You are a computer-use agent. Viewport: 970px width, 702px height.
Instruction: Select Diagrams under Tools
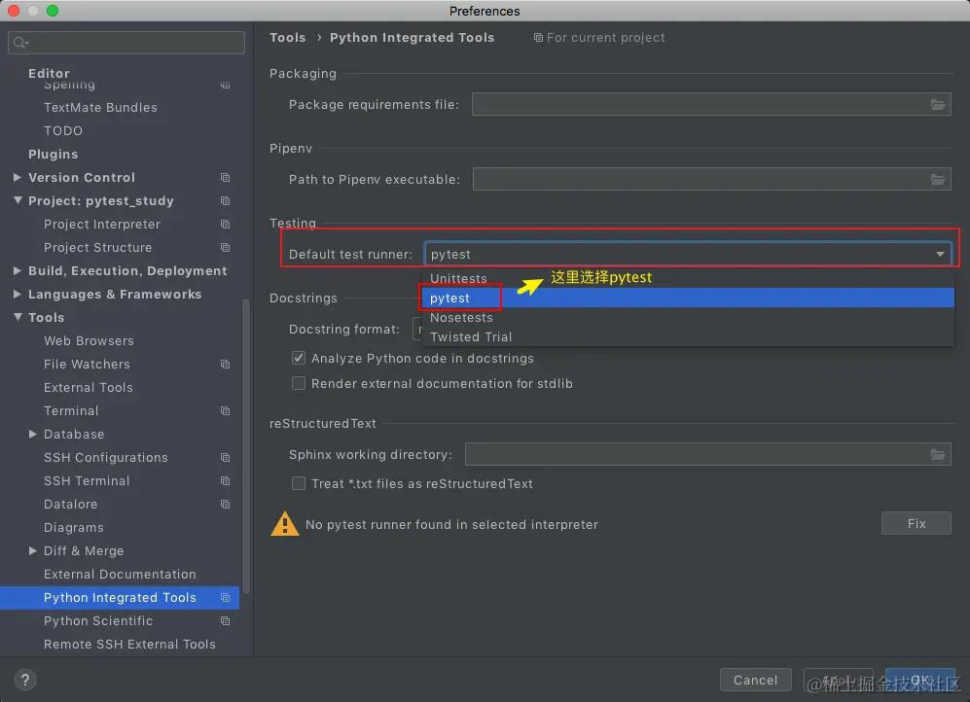[x=74, y=528]
